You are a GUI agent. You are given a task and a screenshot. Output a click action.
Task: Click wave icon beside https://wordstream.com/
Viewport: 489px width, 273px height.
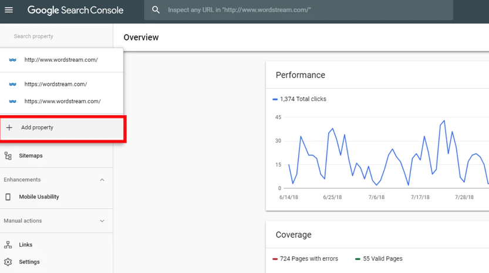point(12,84)
